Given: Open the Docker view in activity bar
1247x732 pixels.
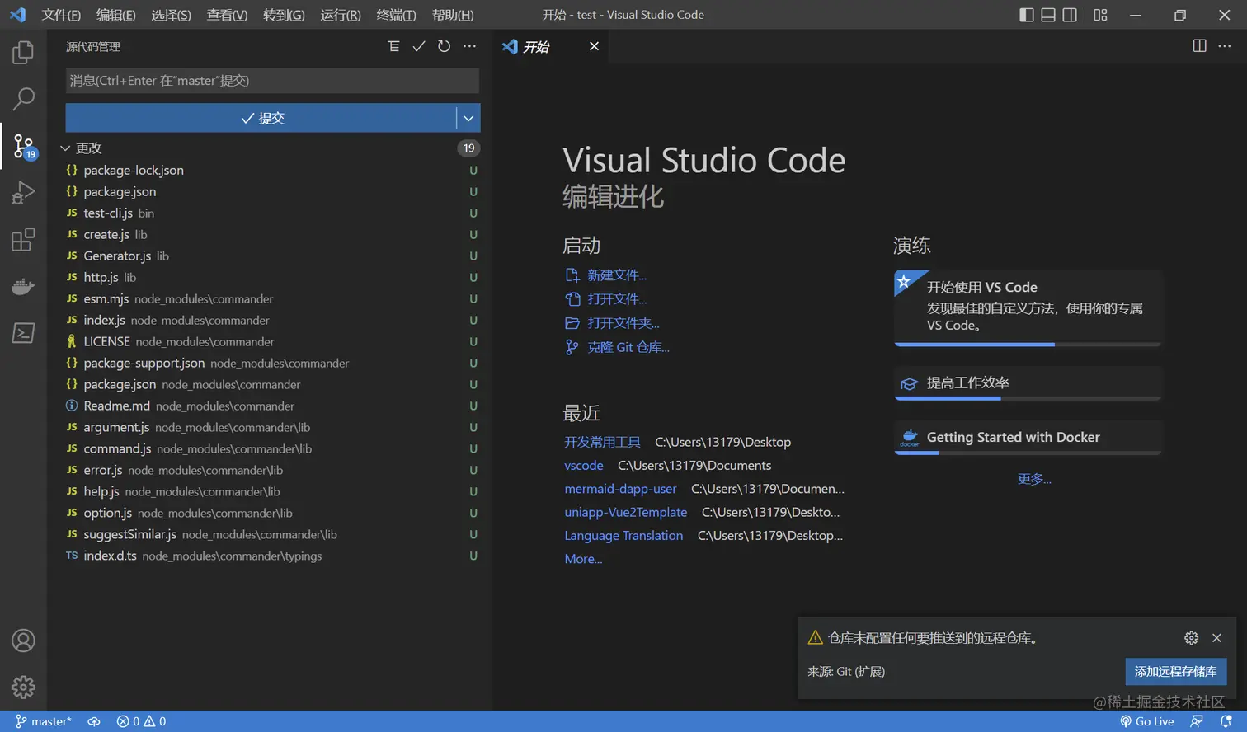Looking at the screenshot, I should click(23, 286).
